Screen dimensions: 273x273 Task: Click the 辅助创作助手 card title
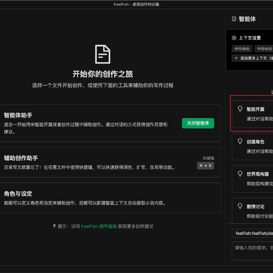[x=21, y=158]
